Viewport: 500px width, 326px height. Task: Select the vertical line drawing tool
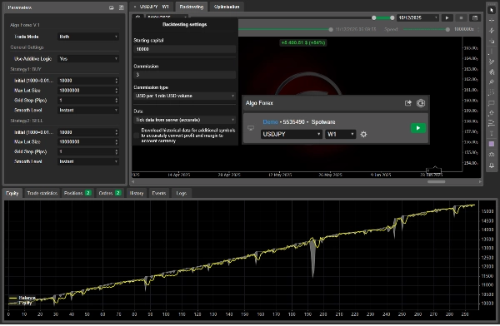[x=492, y=52]
